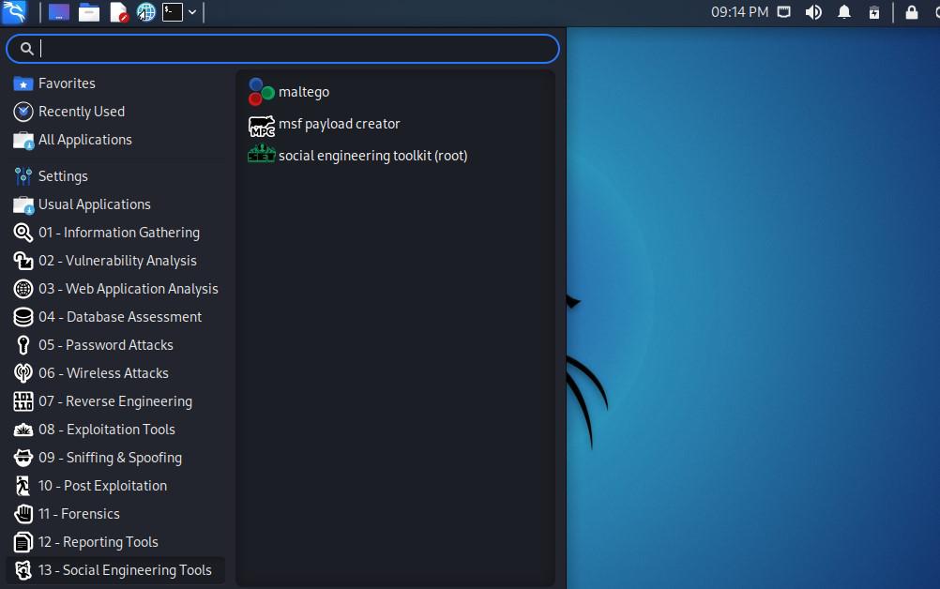
Task: Launch social engineering toolkit (root)
Action: 396,156
